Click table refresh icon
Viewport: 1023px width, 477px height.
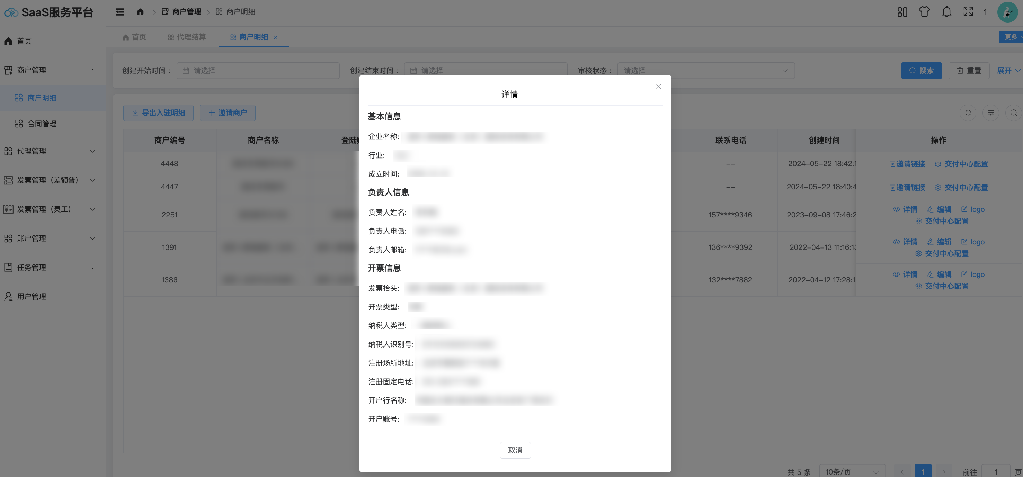[968, 113]
